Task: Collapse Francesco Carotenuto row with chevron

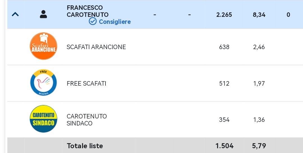Action: (x=15, y=14)
